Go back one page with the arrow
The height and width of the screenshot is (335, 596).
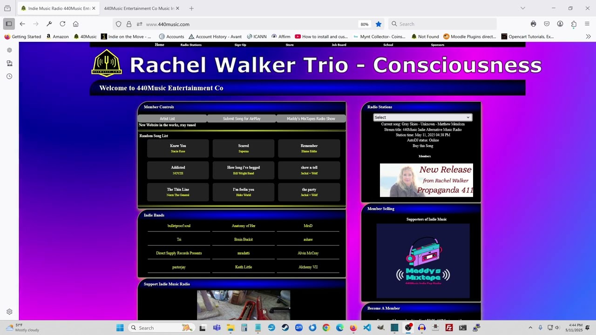click(x=22, y=24)
